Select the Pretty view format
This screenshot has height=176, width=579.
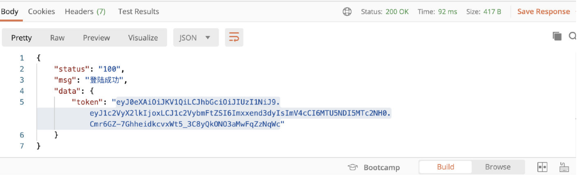21,38
